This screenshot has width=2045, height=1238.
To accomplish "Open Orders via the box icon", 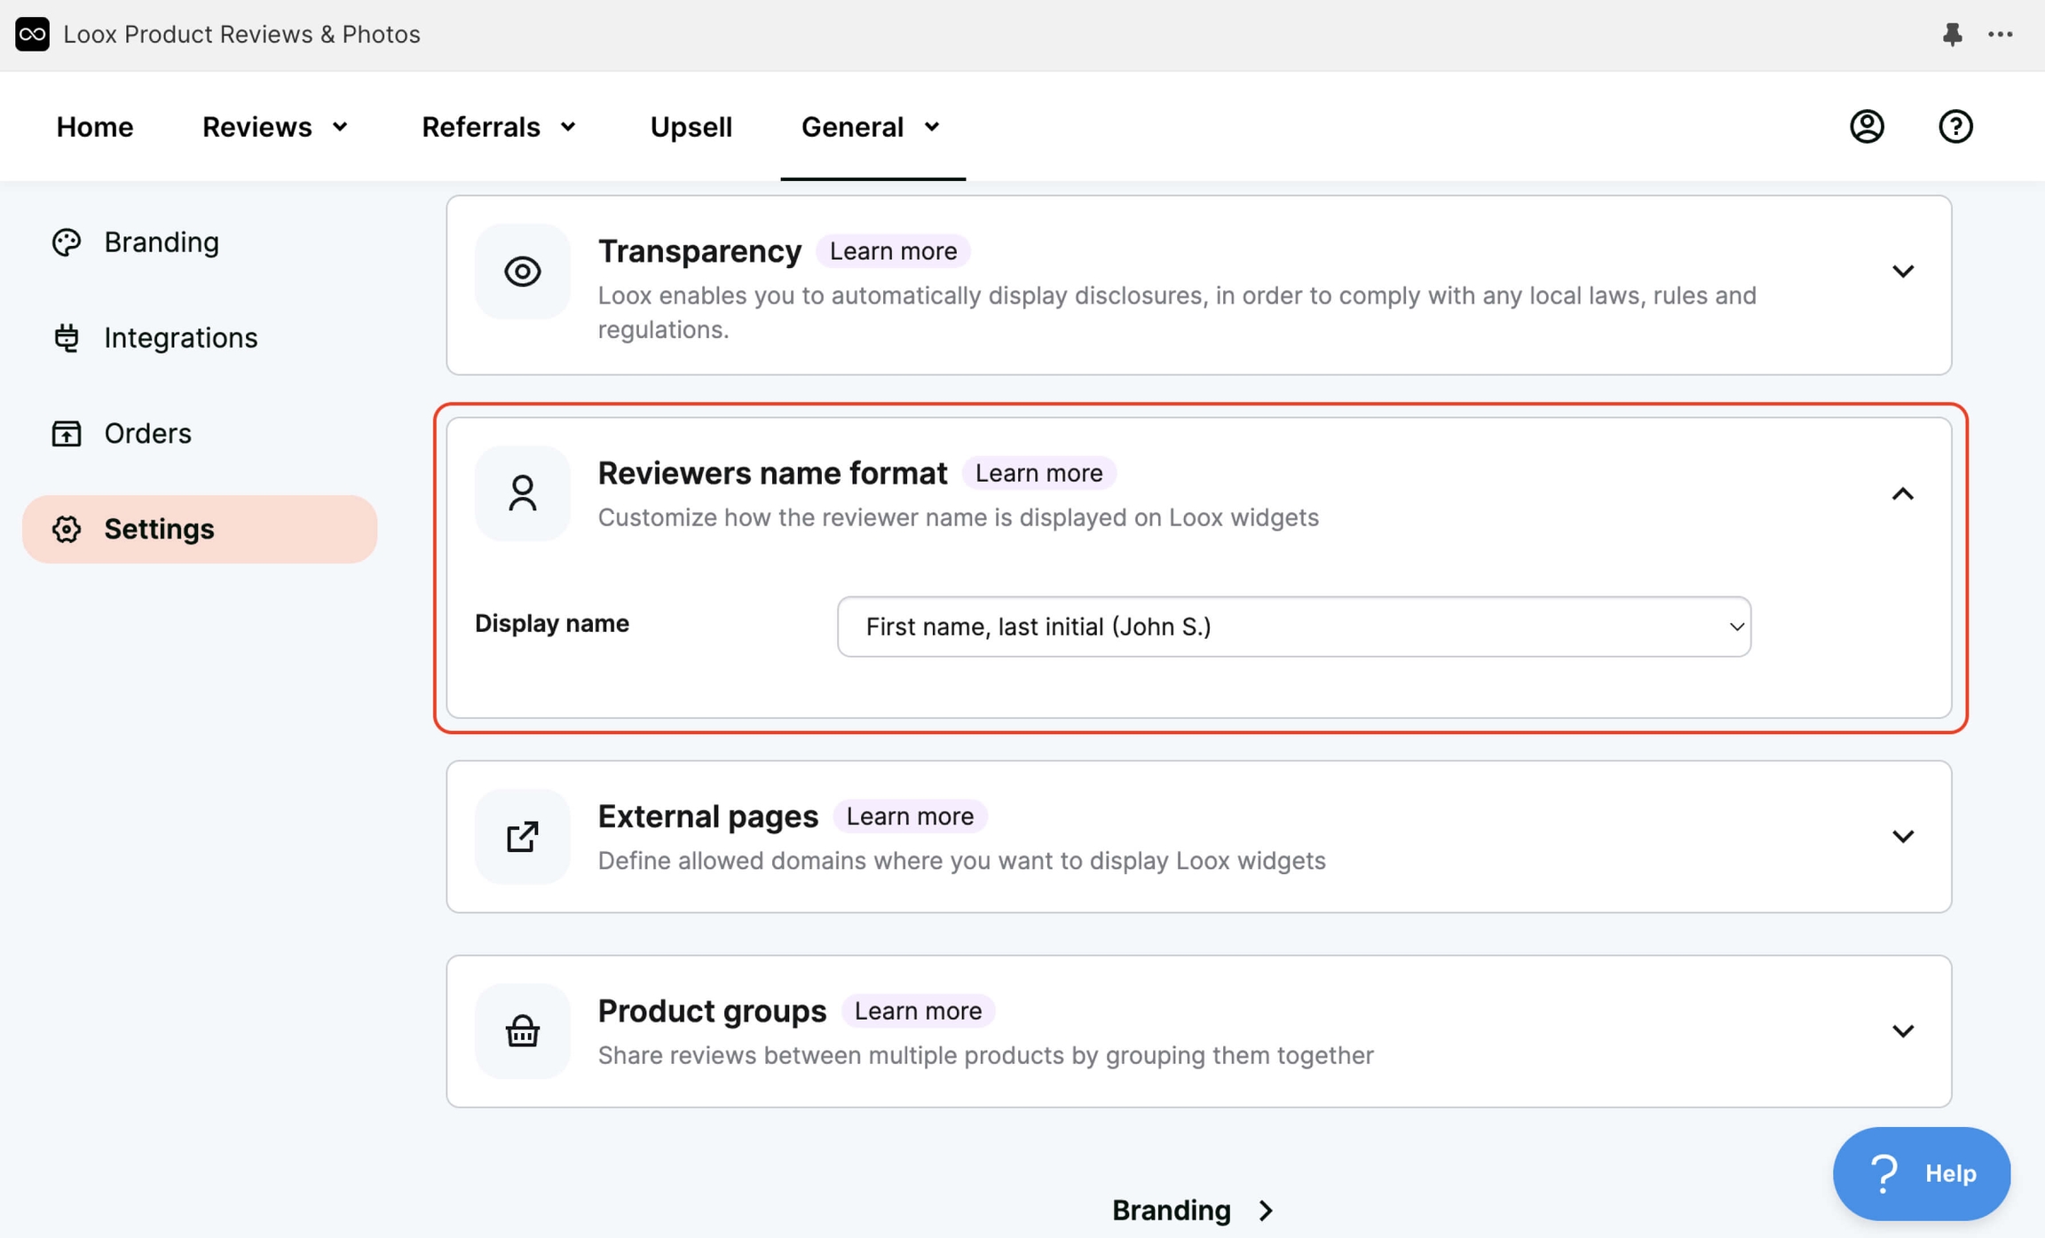I will [67, 433].
